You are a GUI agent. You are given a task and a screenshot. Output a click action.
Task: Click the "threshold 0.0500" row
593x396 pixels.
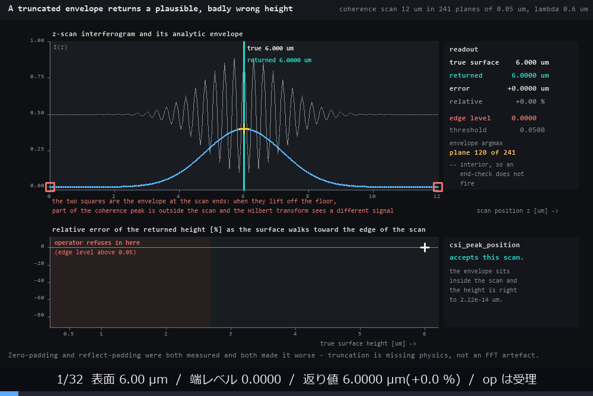(x=497, y=130)
